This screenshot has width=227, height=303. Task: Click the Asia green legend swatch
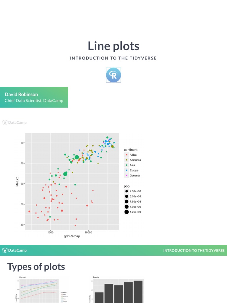127,165
